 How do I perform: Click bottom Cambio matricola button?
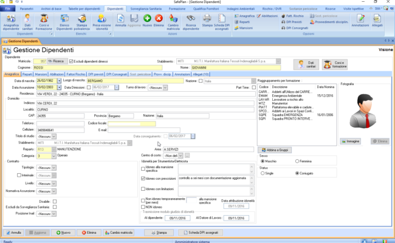coord(118,233)
